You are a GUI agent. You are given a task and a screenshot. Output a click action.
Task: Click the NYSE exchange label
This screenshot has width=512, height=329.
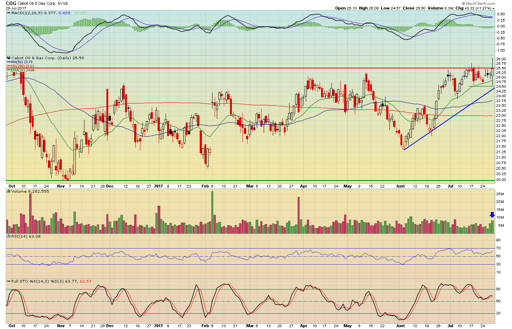pyautogui.click(x=64, y=3)
